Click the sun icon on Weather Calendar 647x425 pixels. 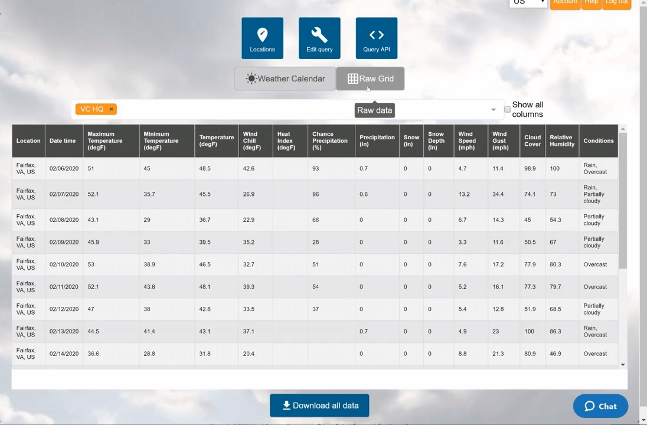click(251, 79)
